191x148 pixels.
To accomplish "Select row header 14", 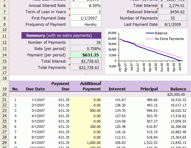I will pos(4,55).
